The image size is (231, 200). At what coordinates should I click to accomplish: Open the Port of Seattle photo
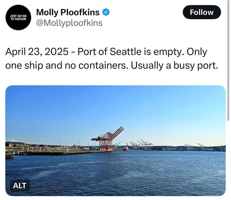tap(115, 141)
